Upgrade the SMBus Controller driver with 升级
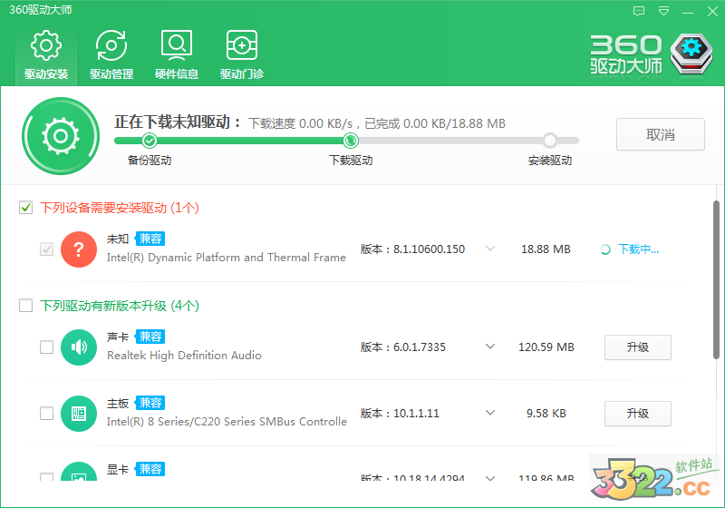 coord(638,413)
